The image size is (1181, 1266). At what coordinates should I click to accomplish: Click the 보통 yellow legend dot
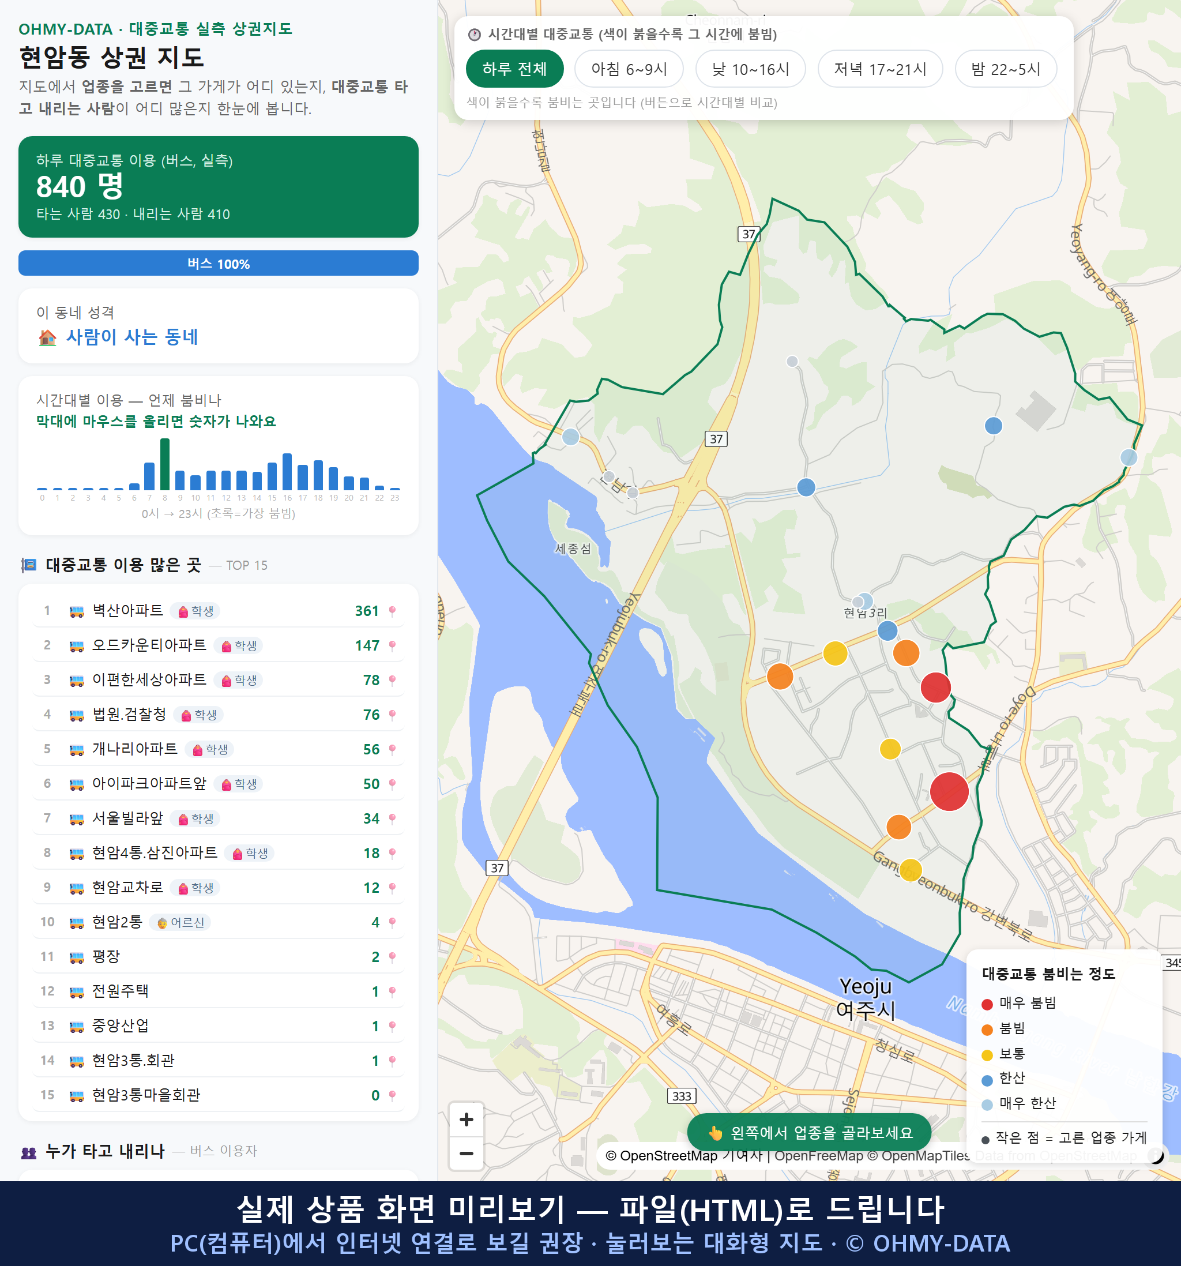(x=987, y=1055)
